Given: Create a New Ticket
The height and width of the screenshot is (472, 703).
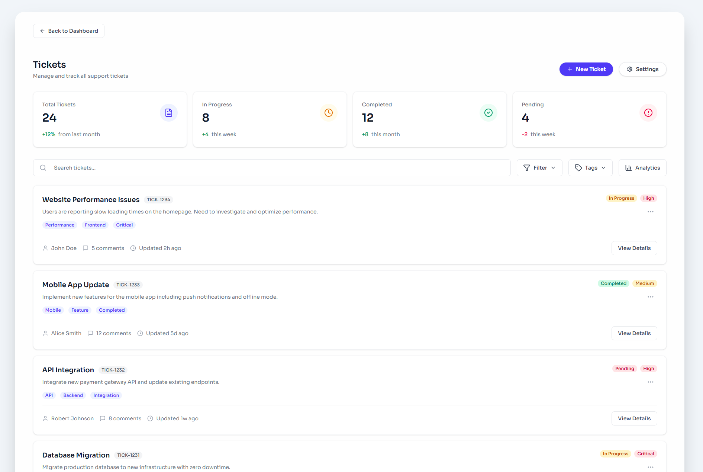Looking at the screenshot, I should tap(586, 69).
